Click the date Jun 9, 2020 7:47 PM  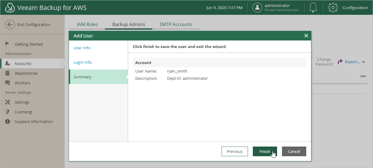tap(224, 8)
